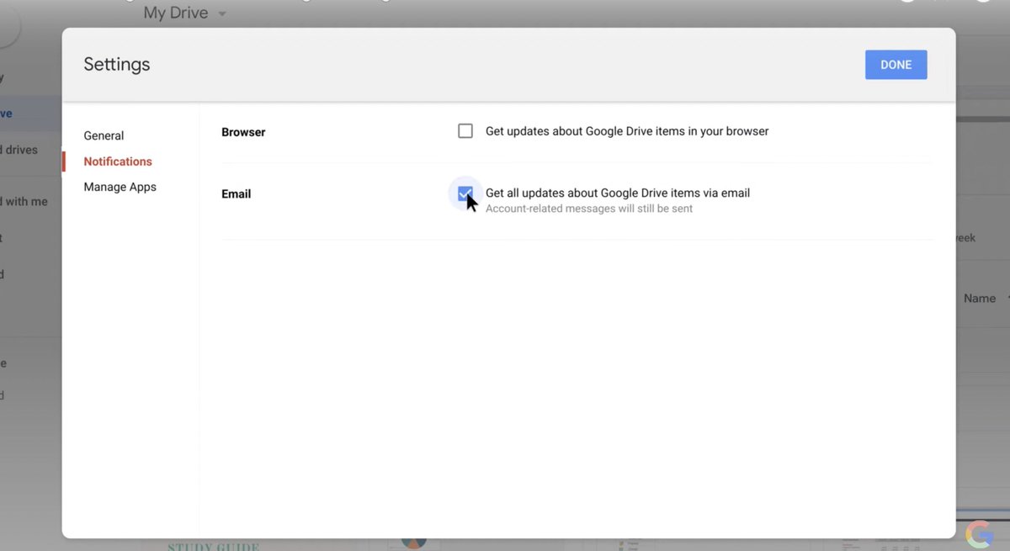This screenshot has width=1010, height=551.
Task: Click the blue DONE button
Action: (896, 65)
